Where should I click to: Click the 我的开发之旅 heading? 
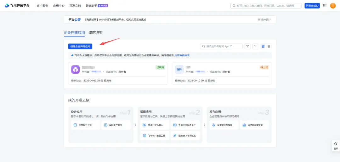click(x=79, y=100)
